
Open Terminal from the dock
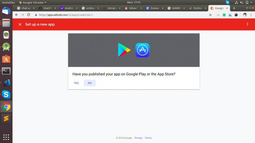click(6, 71)
